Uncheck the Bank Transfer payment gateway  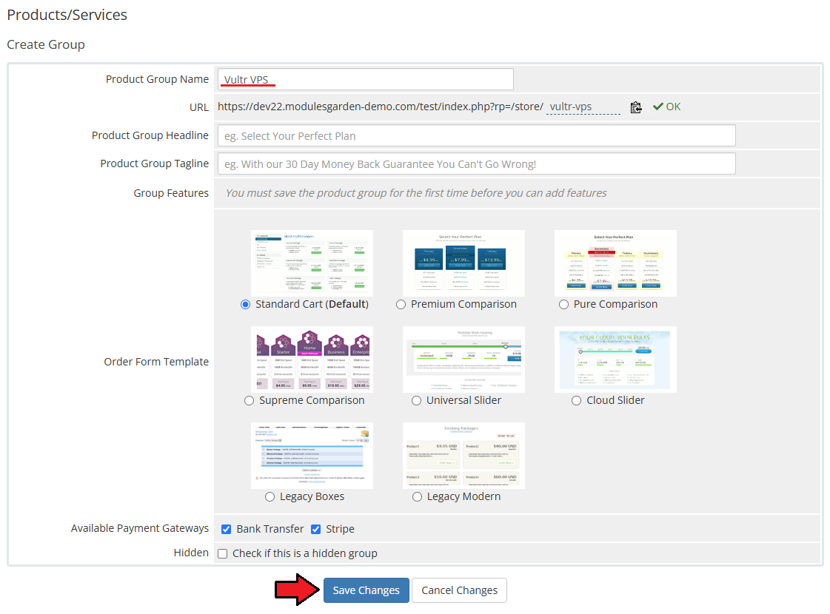coord(226,530)
